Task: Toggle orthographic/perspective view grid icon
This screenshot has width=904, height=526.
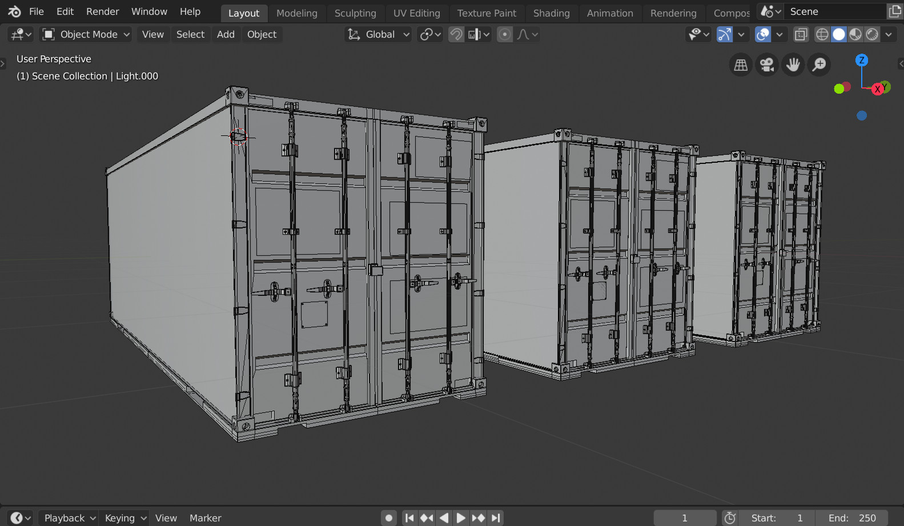Action: (x=741, y=65)
